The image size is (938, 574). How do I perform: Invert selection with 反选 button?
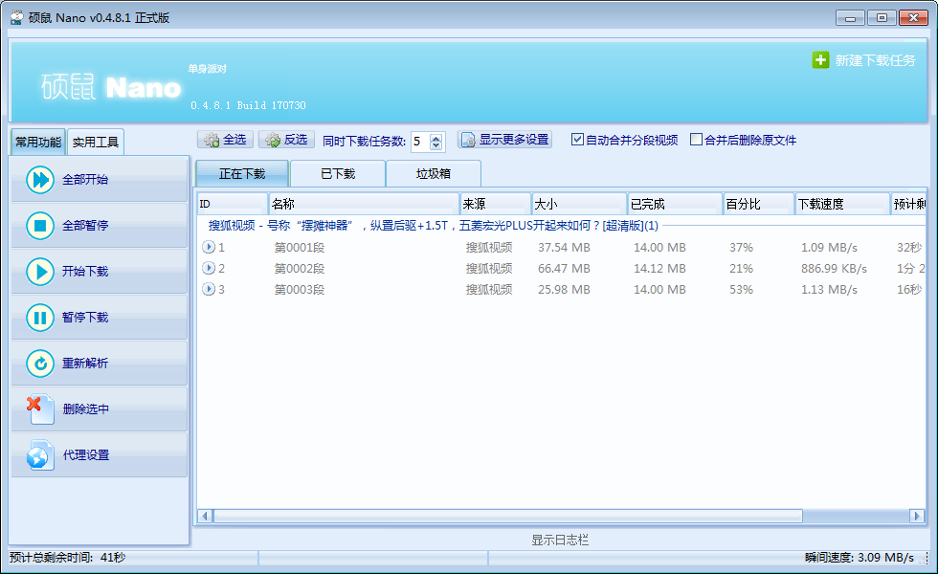pyautogui.click(x=286, y=140)
